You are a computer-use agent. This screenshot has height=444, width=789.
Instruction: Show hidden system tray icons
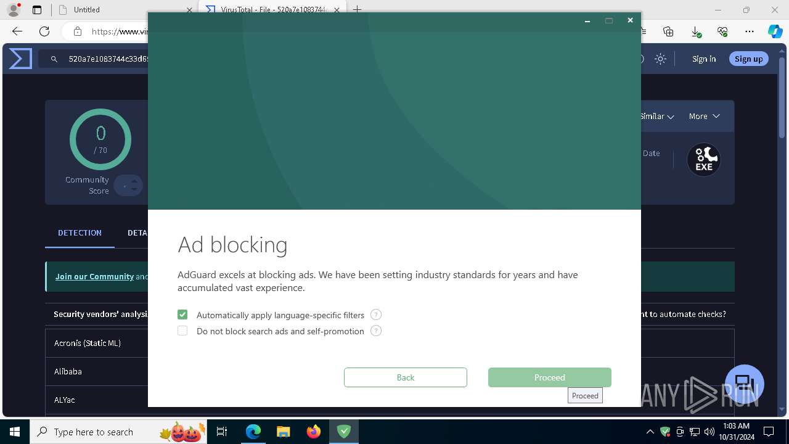(650, 432)
